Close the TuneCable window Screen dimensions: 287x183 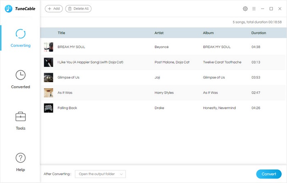point(280,9)
